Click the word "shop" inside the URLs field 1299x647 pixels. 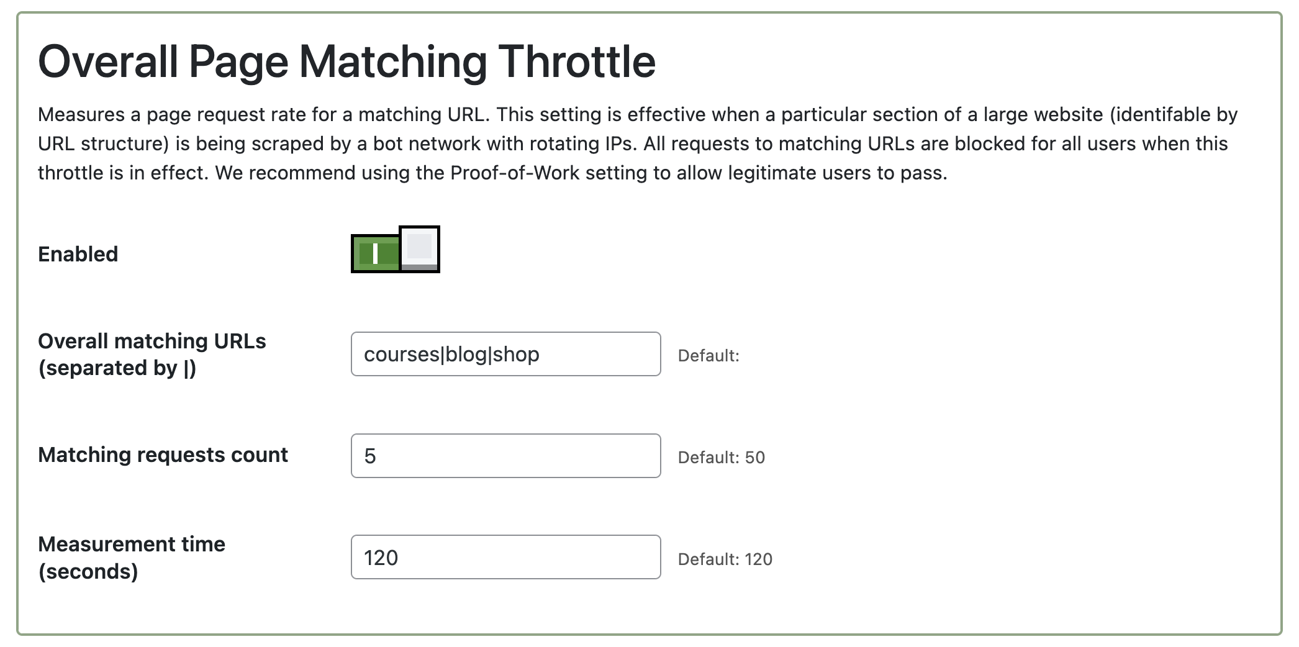pyautogui.click(x=516, y=354)
